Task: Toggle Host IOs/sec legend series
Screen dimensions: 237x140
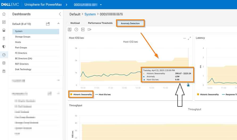Action: coord(103,94)
